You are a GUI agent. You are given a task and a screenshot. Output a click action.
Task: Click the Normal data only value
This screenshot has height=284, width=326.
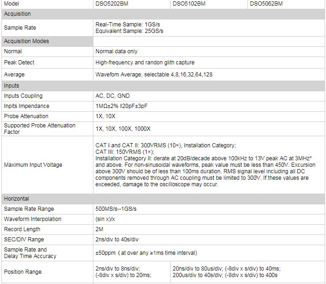point(117,51)
